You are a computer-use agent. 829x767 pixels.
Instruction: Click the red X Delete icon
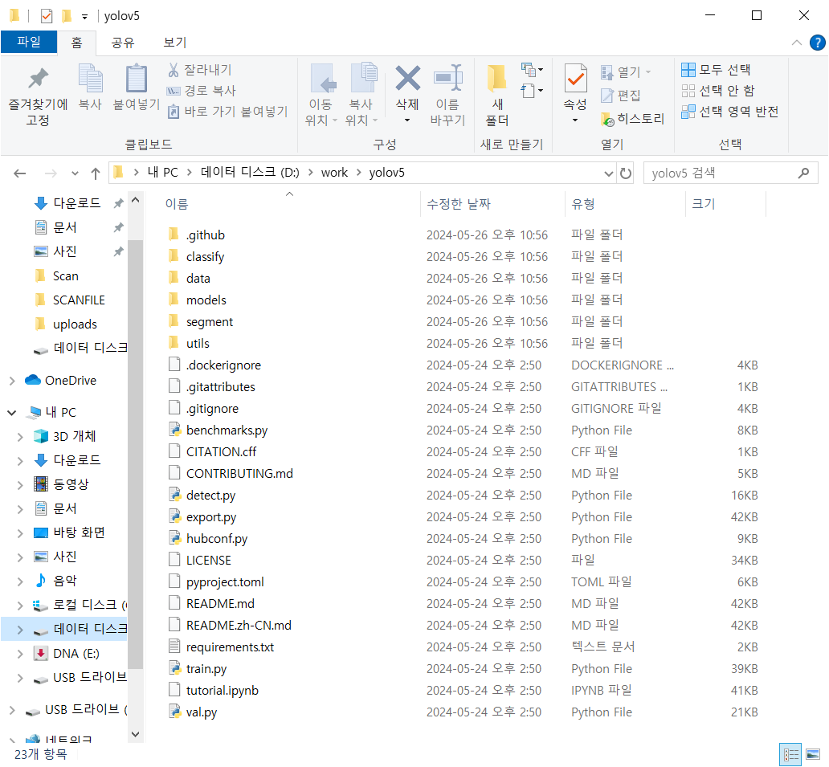[x=407, y=78]
